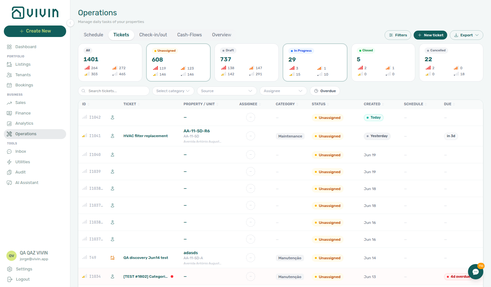Click the Maintenance category tag
This screenshot has height=287, width=491.
pos(290,136)
